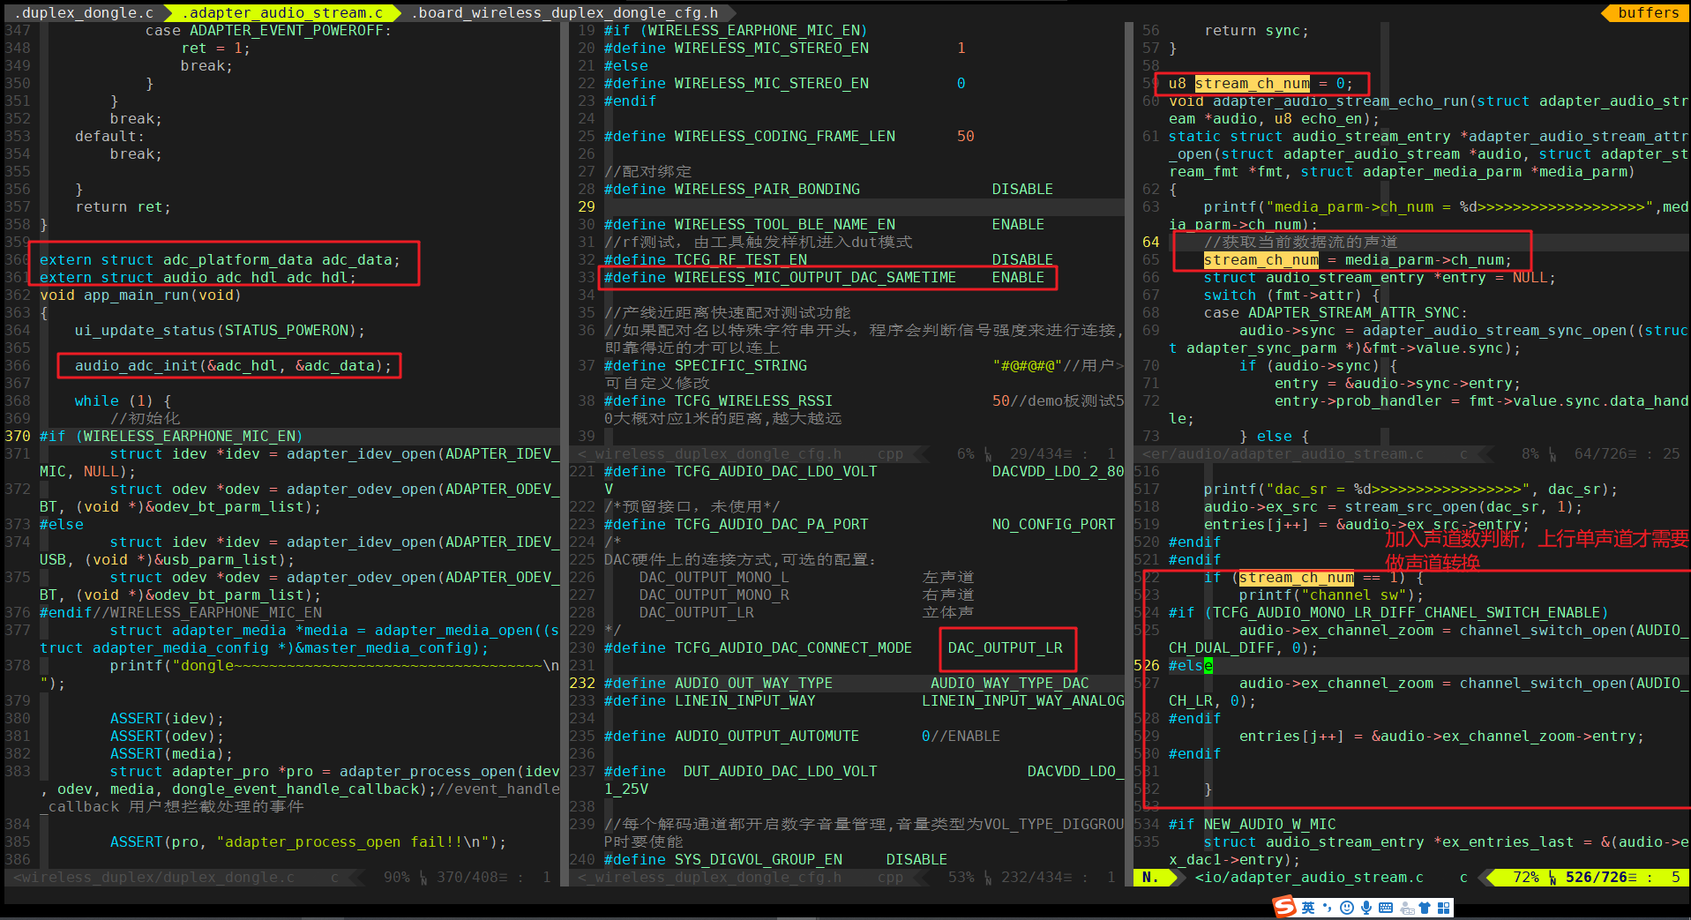1691x920 pixels.
Task: Place cursor on 'audio_adc_init(&adc_hdl, &adc_data);' line
Action: (x=233, y=365)
